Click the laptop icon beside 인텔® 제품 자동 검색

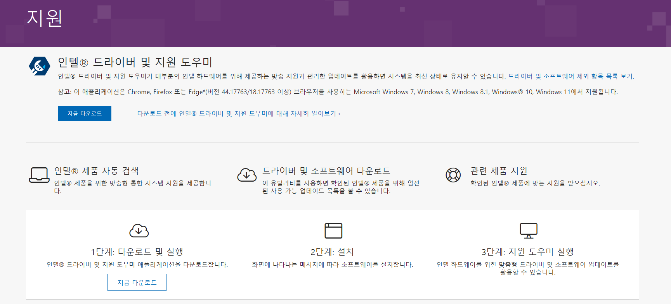[39, 175]
